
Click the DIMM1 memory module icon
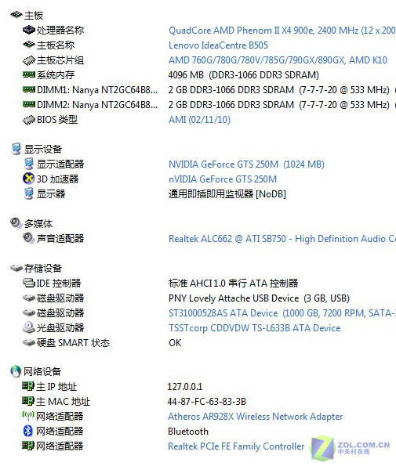coord(29,89)
